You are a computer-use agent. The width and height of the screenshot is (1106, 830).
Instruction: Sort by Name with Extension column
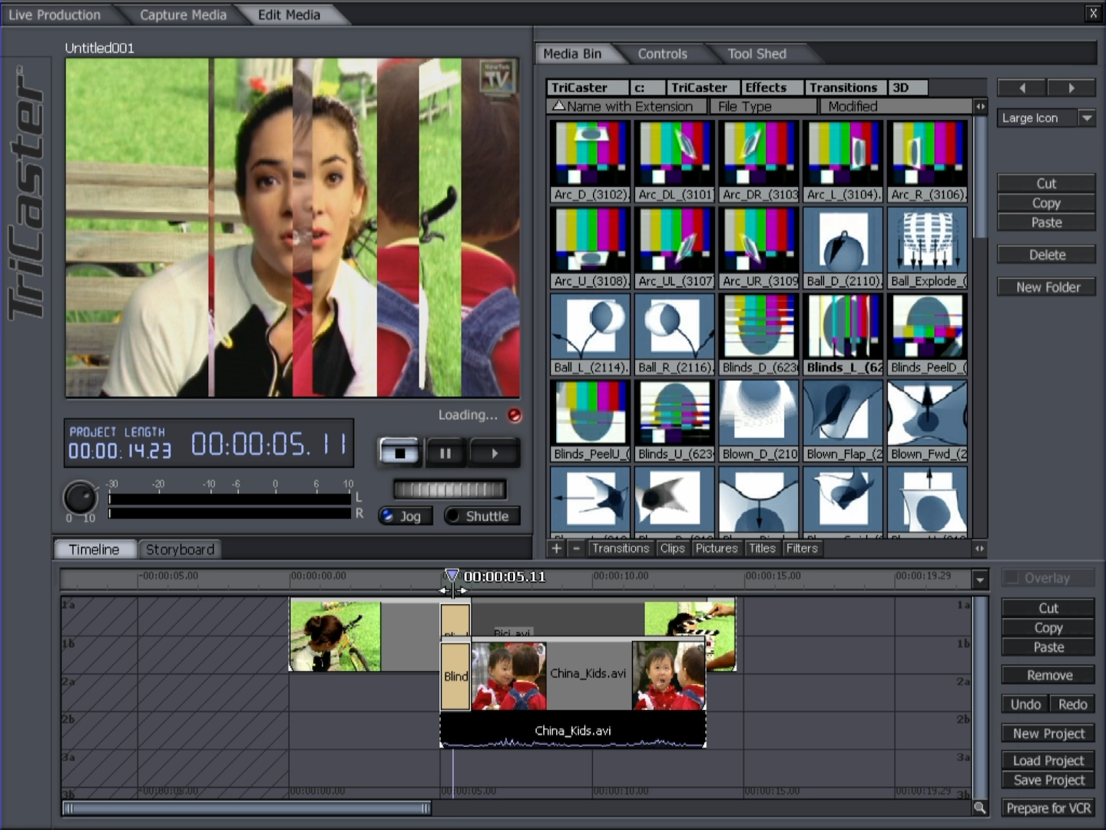pyautogui.click(x=628, y=106)
